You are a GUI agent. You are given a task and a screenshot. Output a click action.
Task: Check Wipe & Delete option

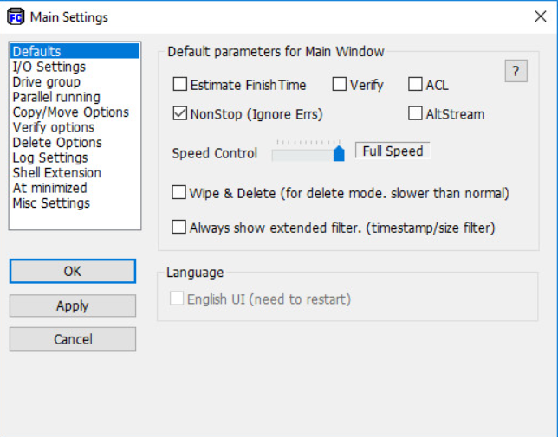180,193
